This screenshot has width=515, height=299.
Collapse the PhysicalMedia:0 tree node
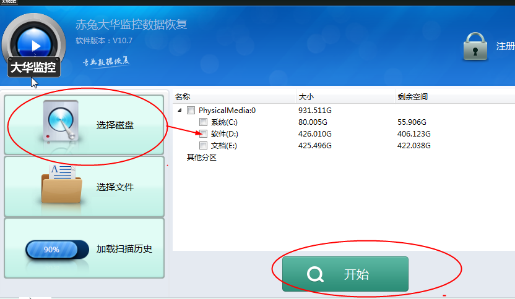point(180,110)
